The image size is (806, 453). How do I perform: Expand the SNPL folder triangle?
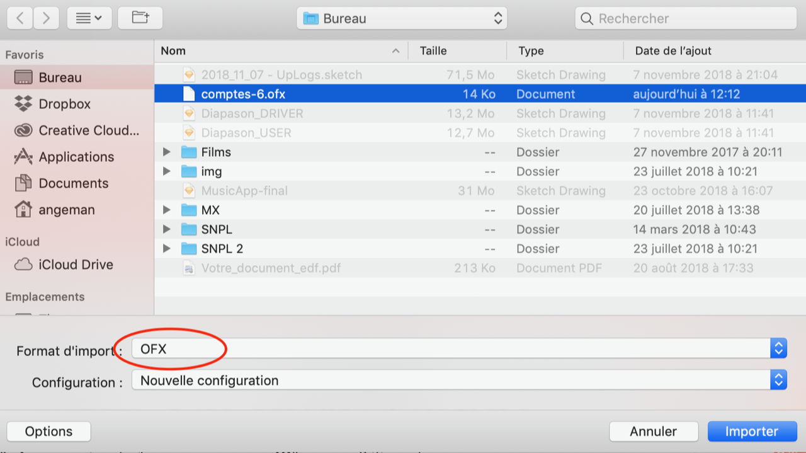(x=166, y=229)
